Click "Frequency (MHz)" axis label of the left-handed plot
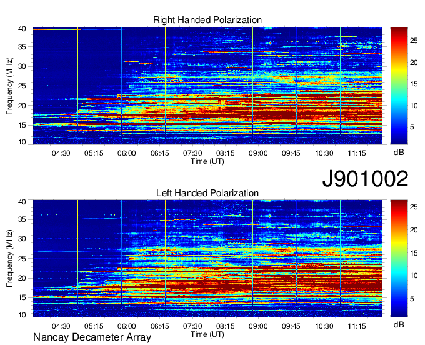This screenshot has height=345, width=425. tap(9, 259)
